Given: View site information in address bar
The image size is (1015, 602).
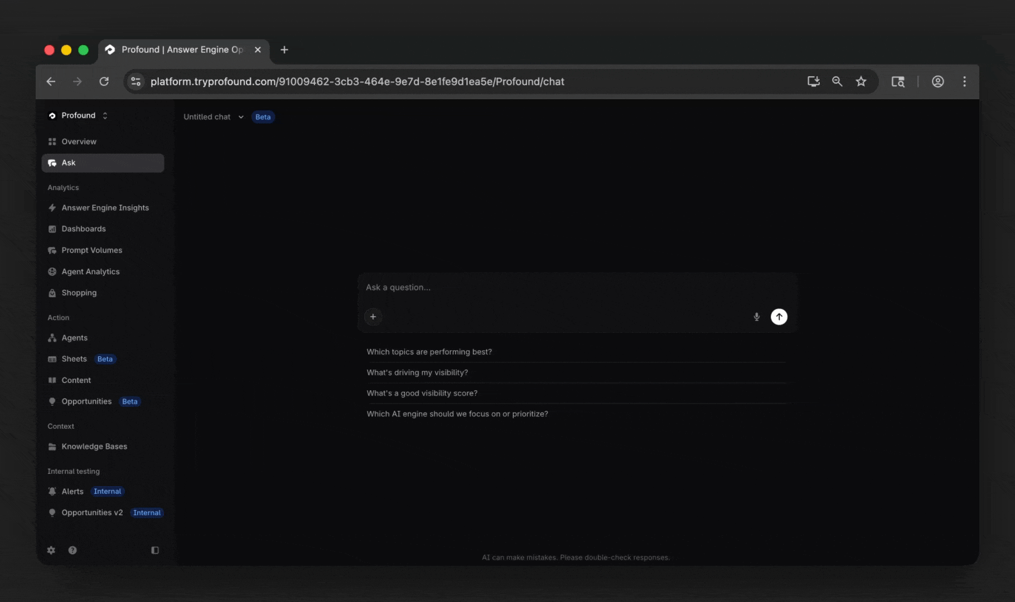Looking at the screenshot, I should [x=136, y=81].
